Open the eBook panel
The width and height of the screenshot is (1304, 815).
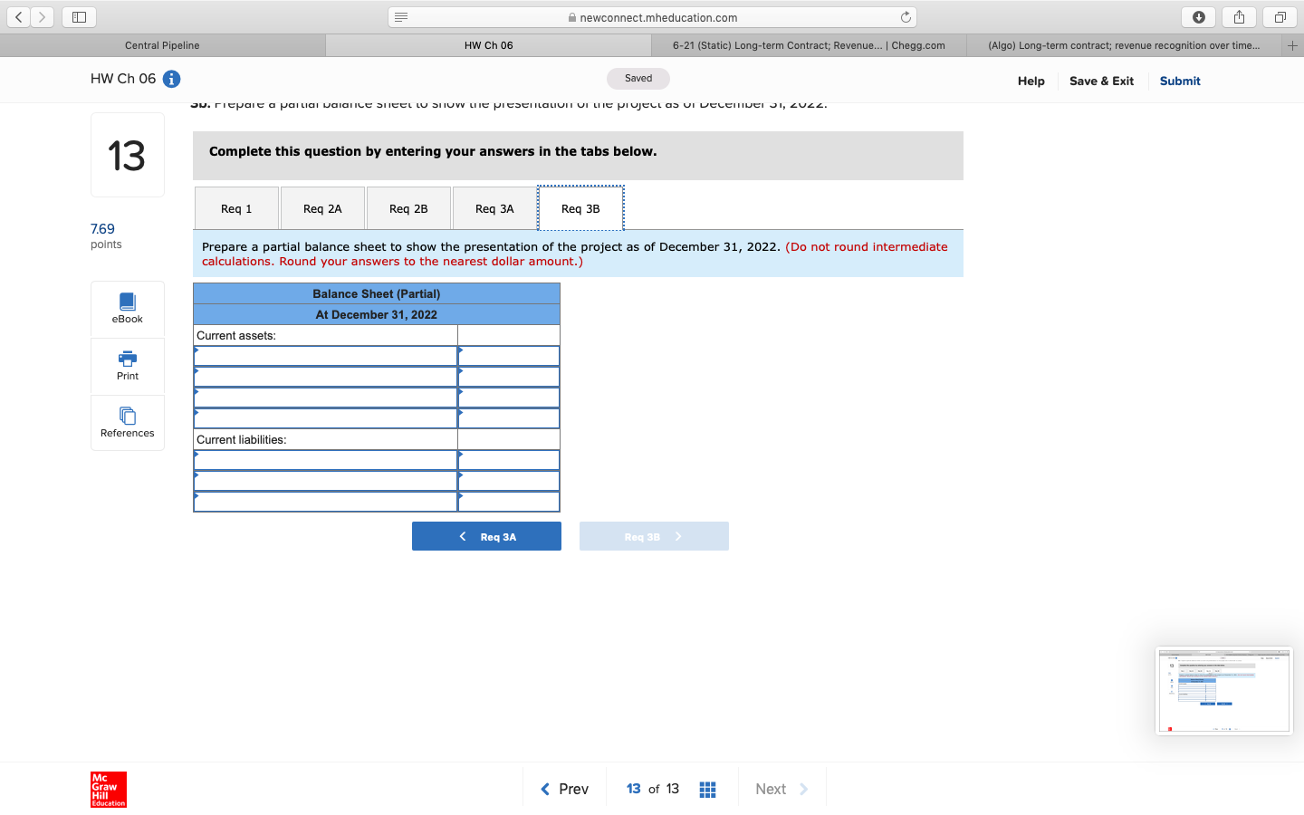point(127,308)
